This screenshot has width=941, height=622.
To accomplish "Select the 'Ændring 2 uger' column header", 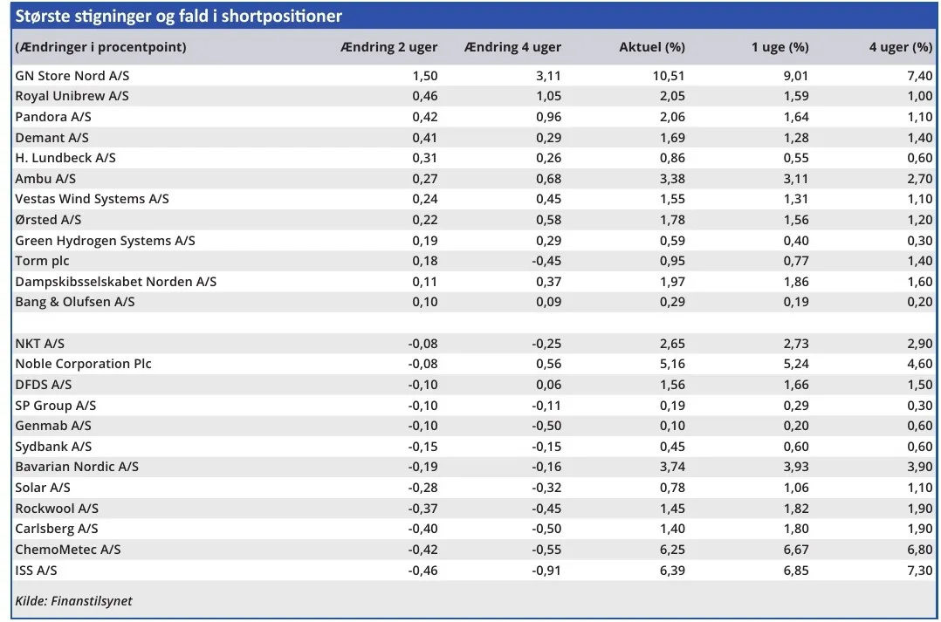I will tap(388, 47).
